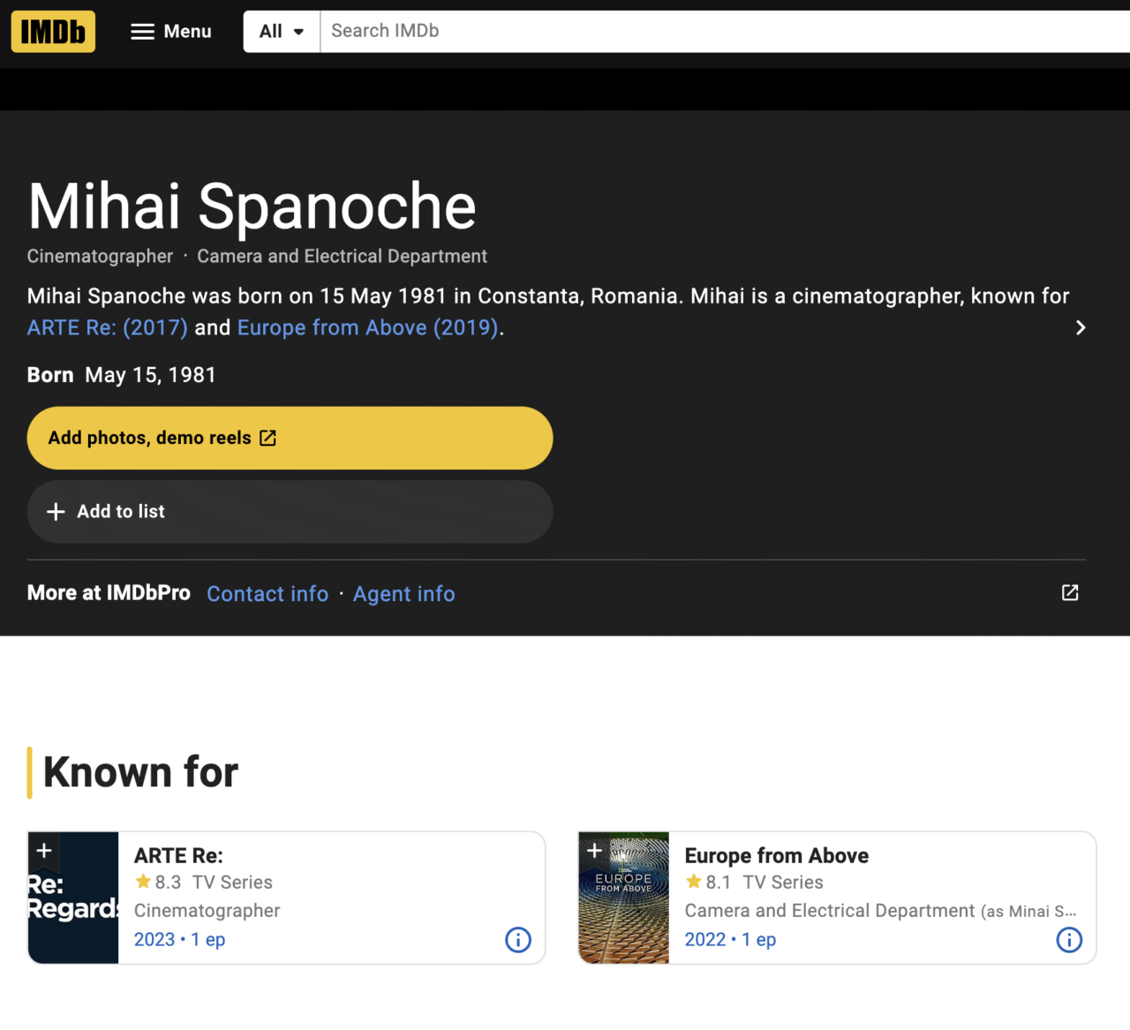This screenshot has height=1030, width=1130.
Task: Open the ARTE Re: poster thumbnail
Action: point(73,909)
